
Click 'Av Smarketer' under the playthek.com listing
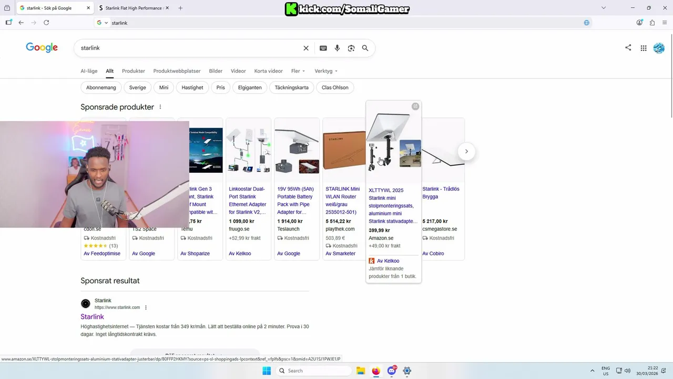(340, 254)
